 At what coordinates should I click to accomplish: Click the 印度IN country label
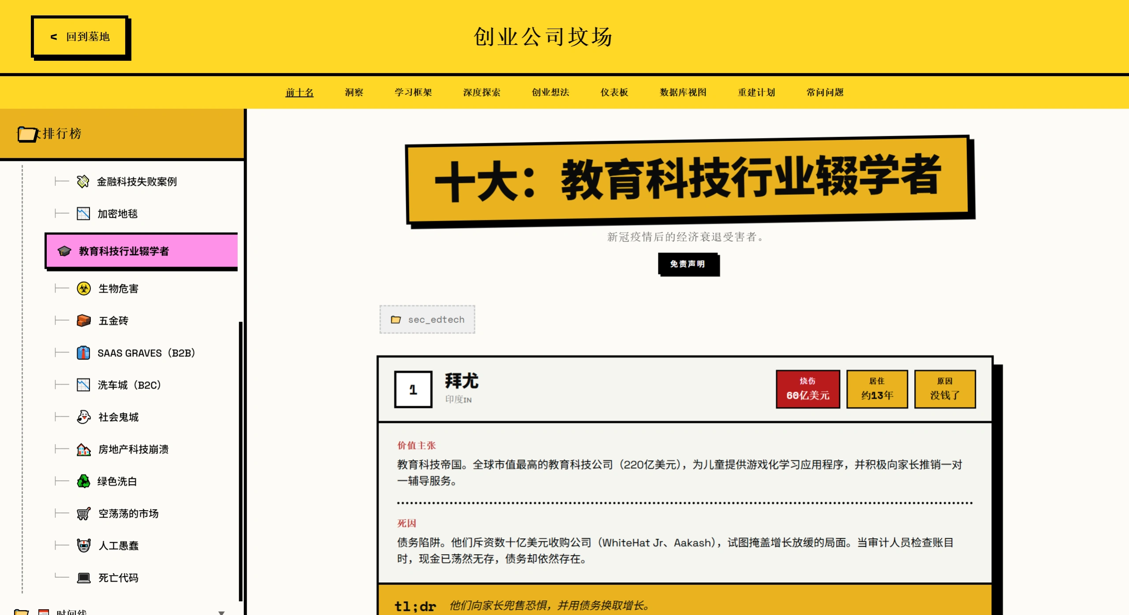(458, 400)
